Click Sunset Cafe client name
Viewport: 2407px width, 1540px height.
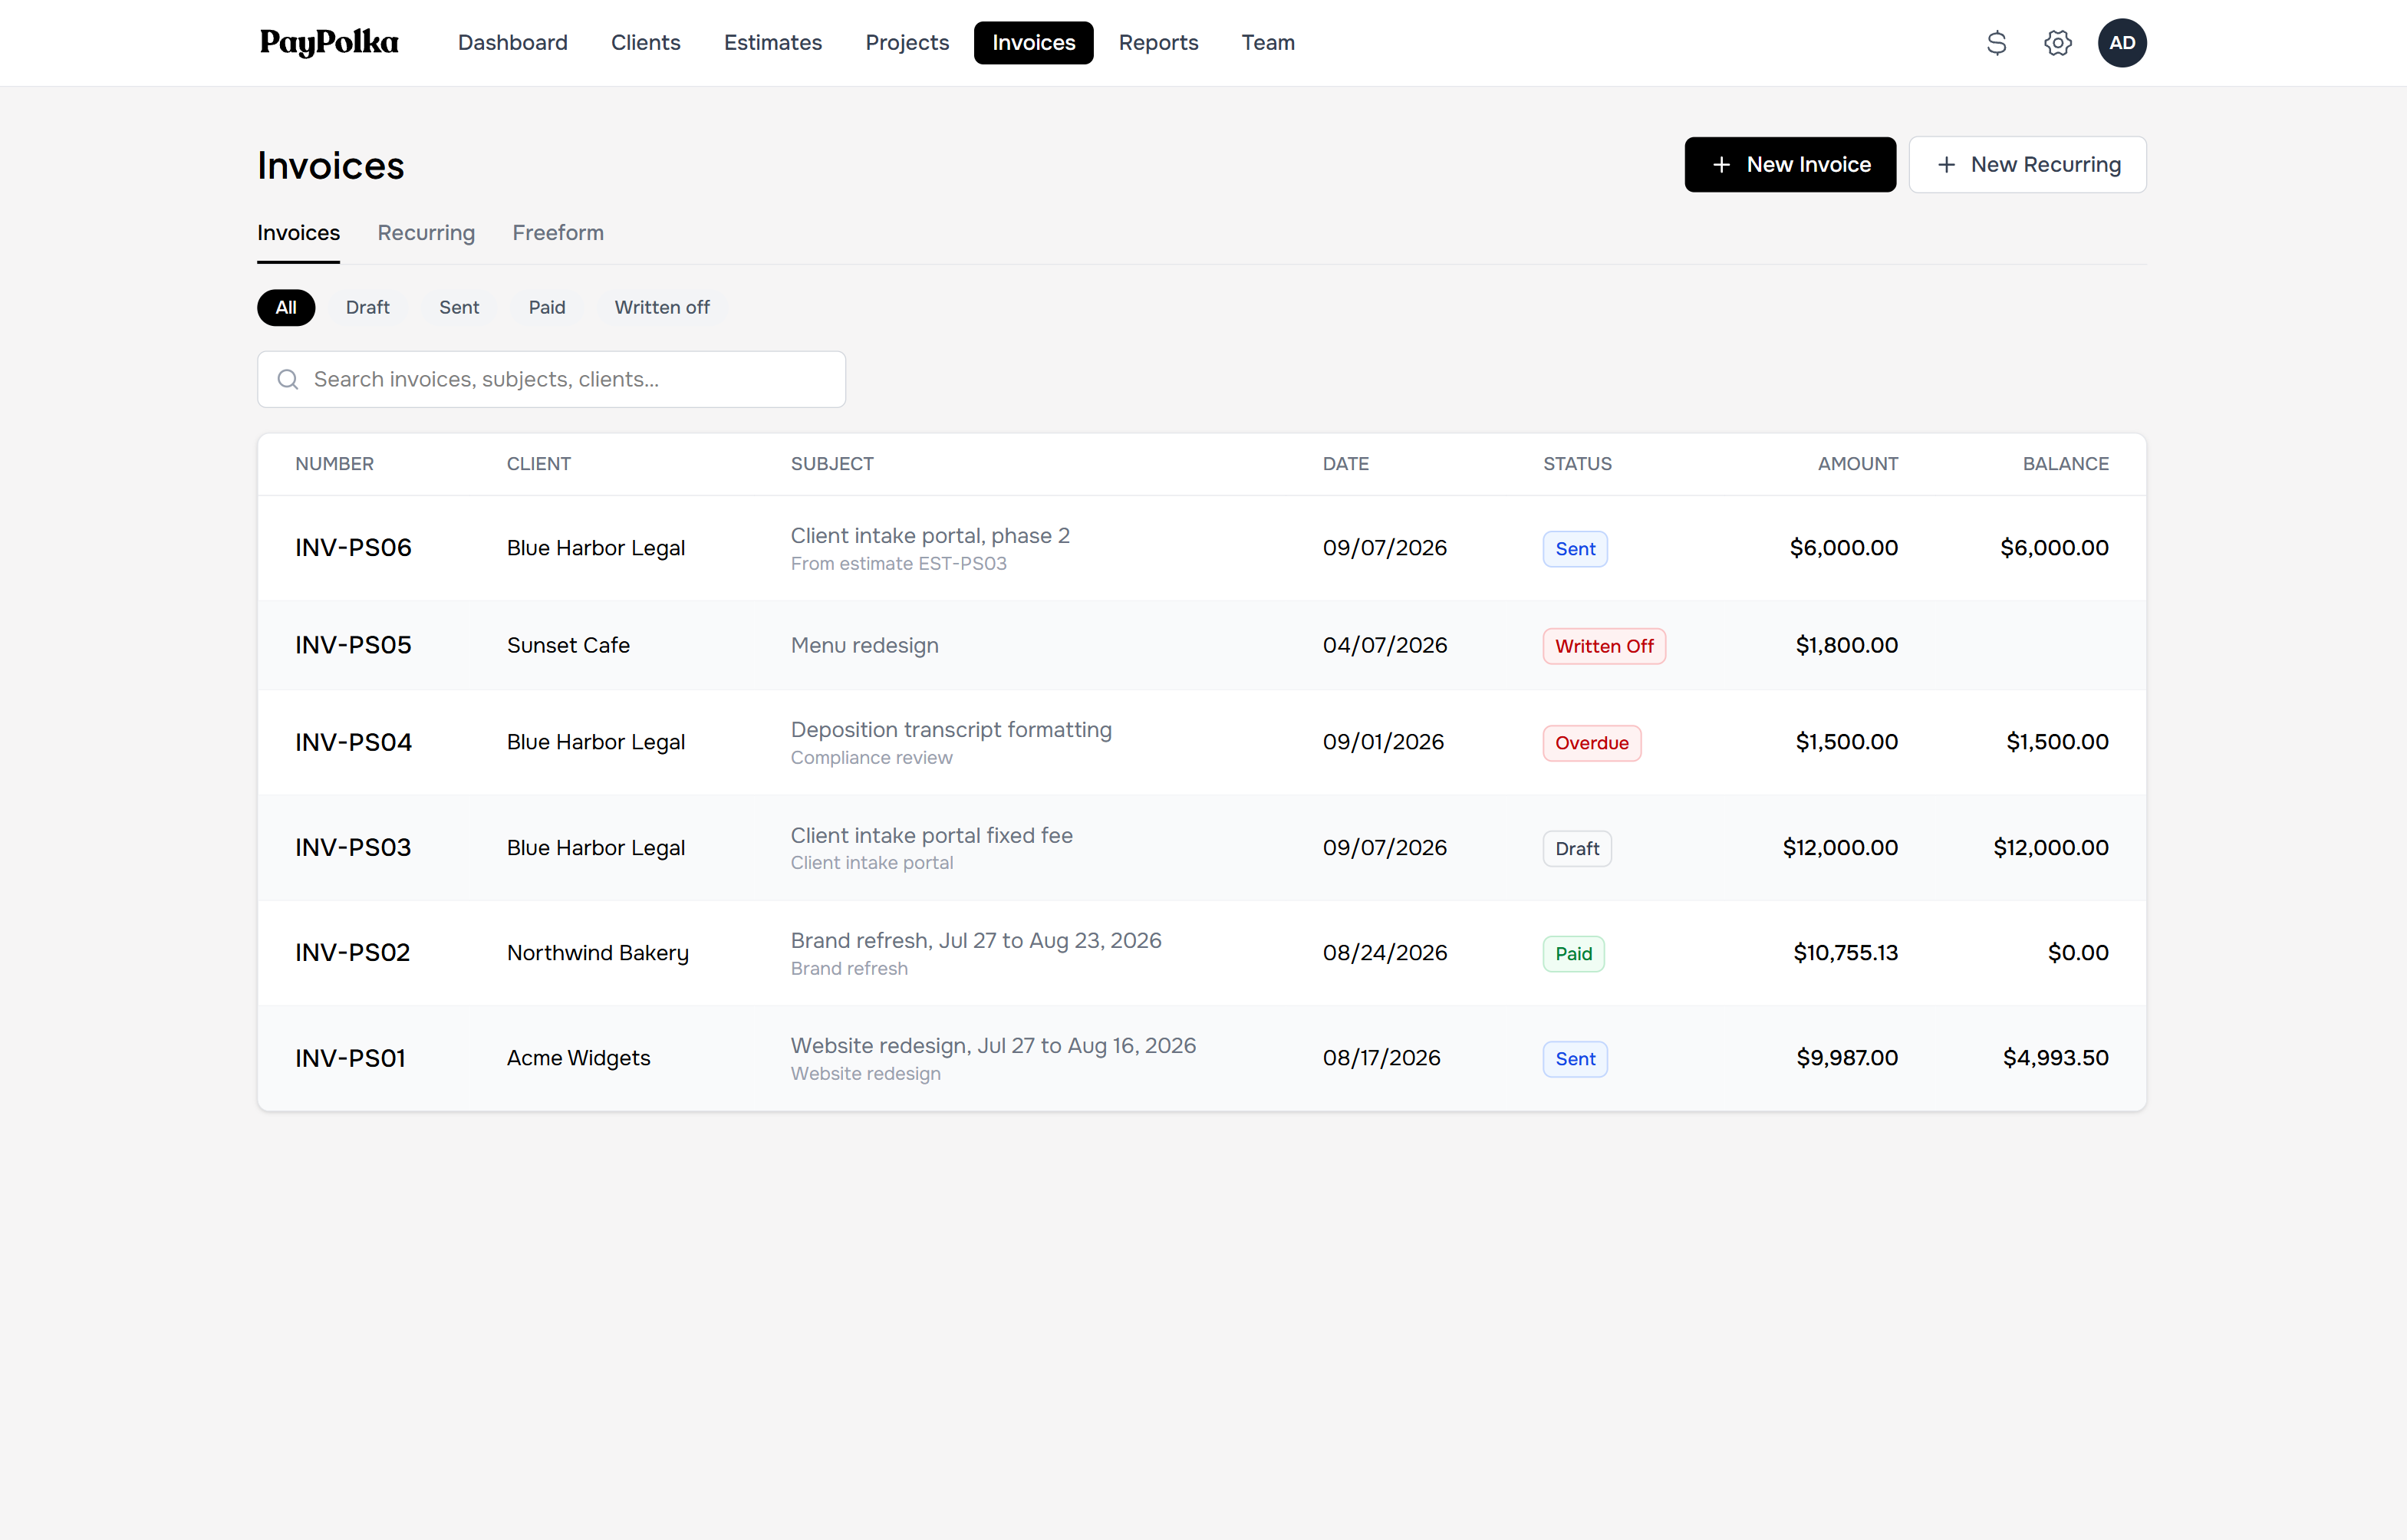coord(568,645)
